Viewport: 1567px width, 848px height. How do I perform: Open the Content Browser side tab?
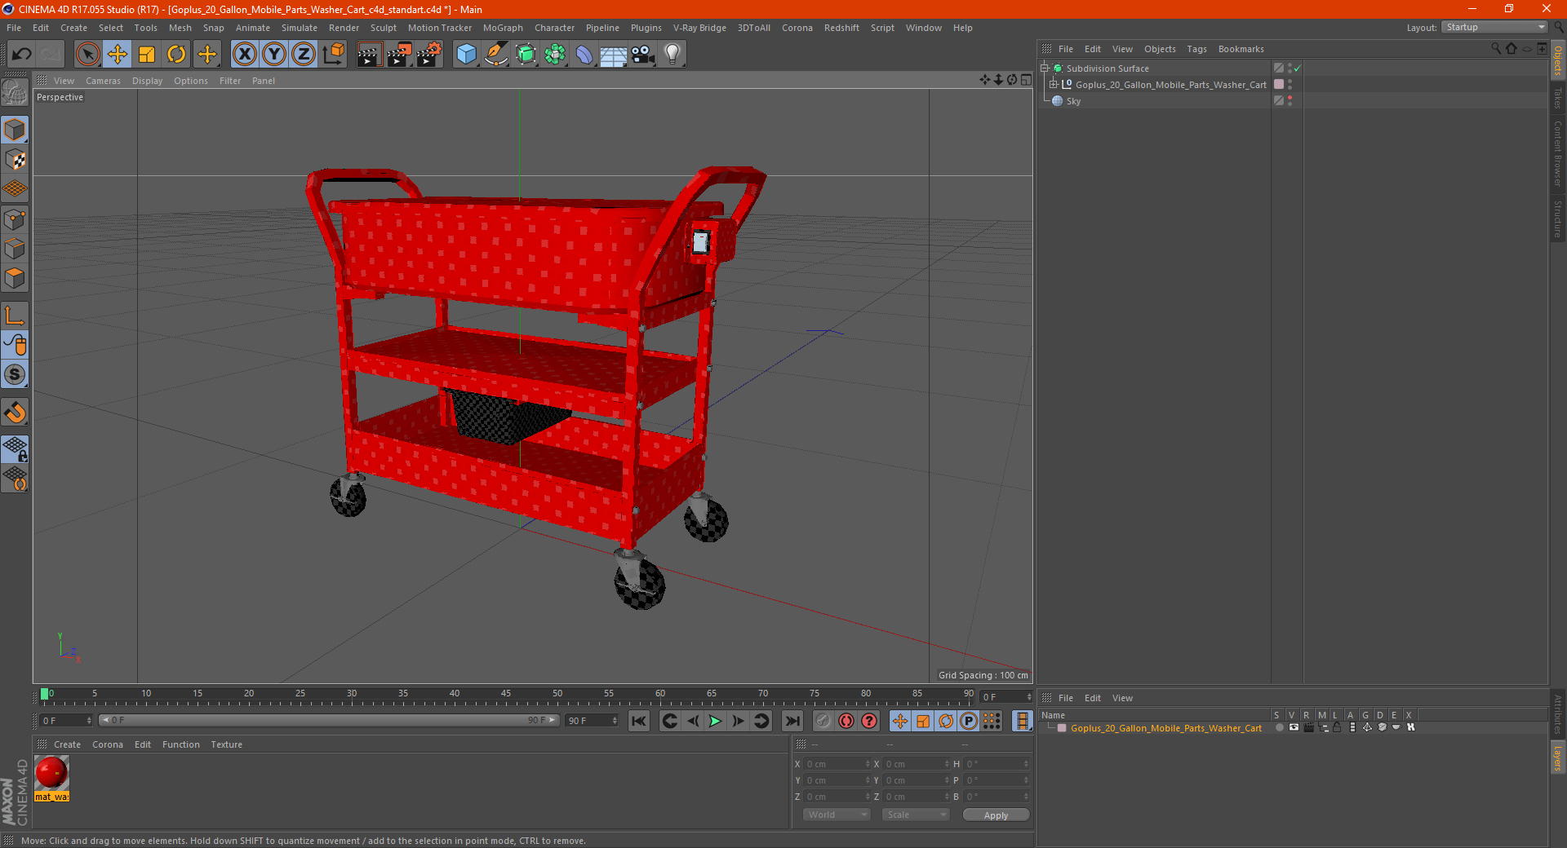tap(1557, 153)
